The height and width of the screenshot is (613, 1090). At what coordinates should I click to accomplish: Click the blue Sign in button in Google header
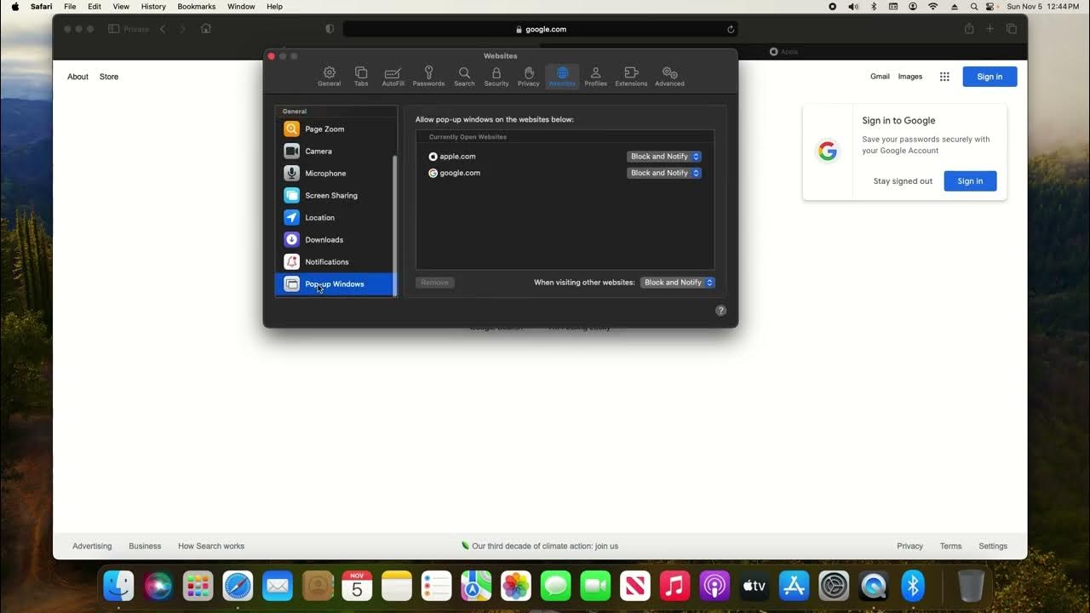tap(990, 77)
